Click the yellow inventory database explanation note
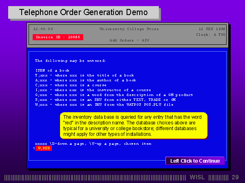Screen dimensions: 245x183 134,126
